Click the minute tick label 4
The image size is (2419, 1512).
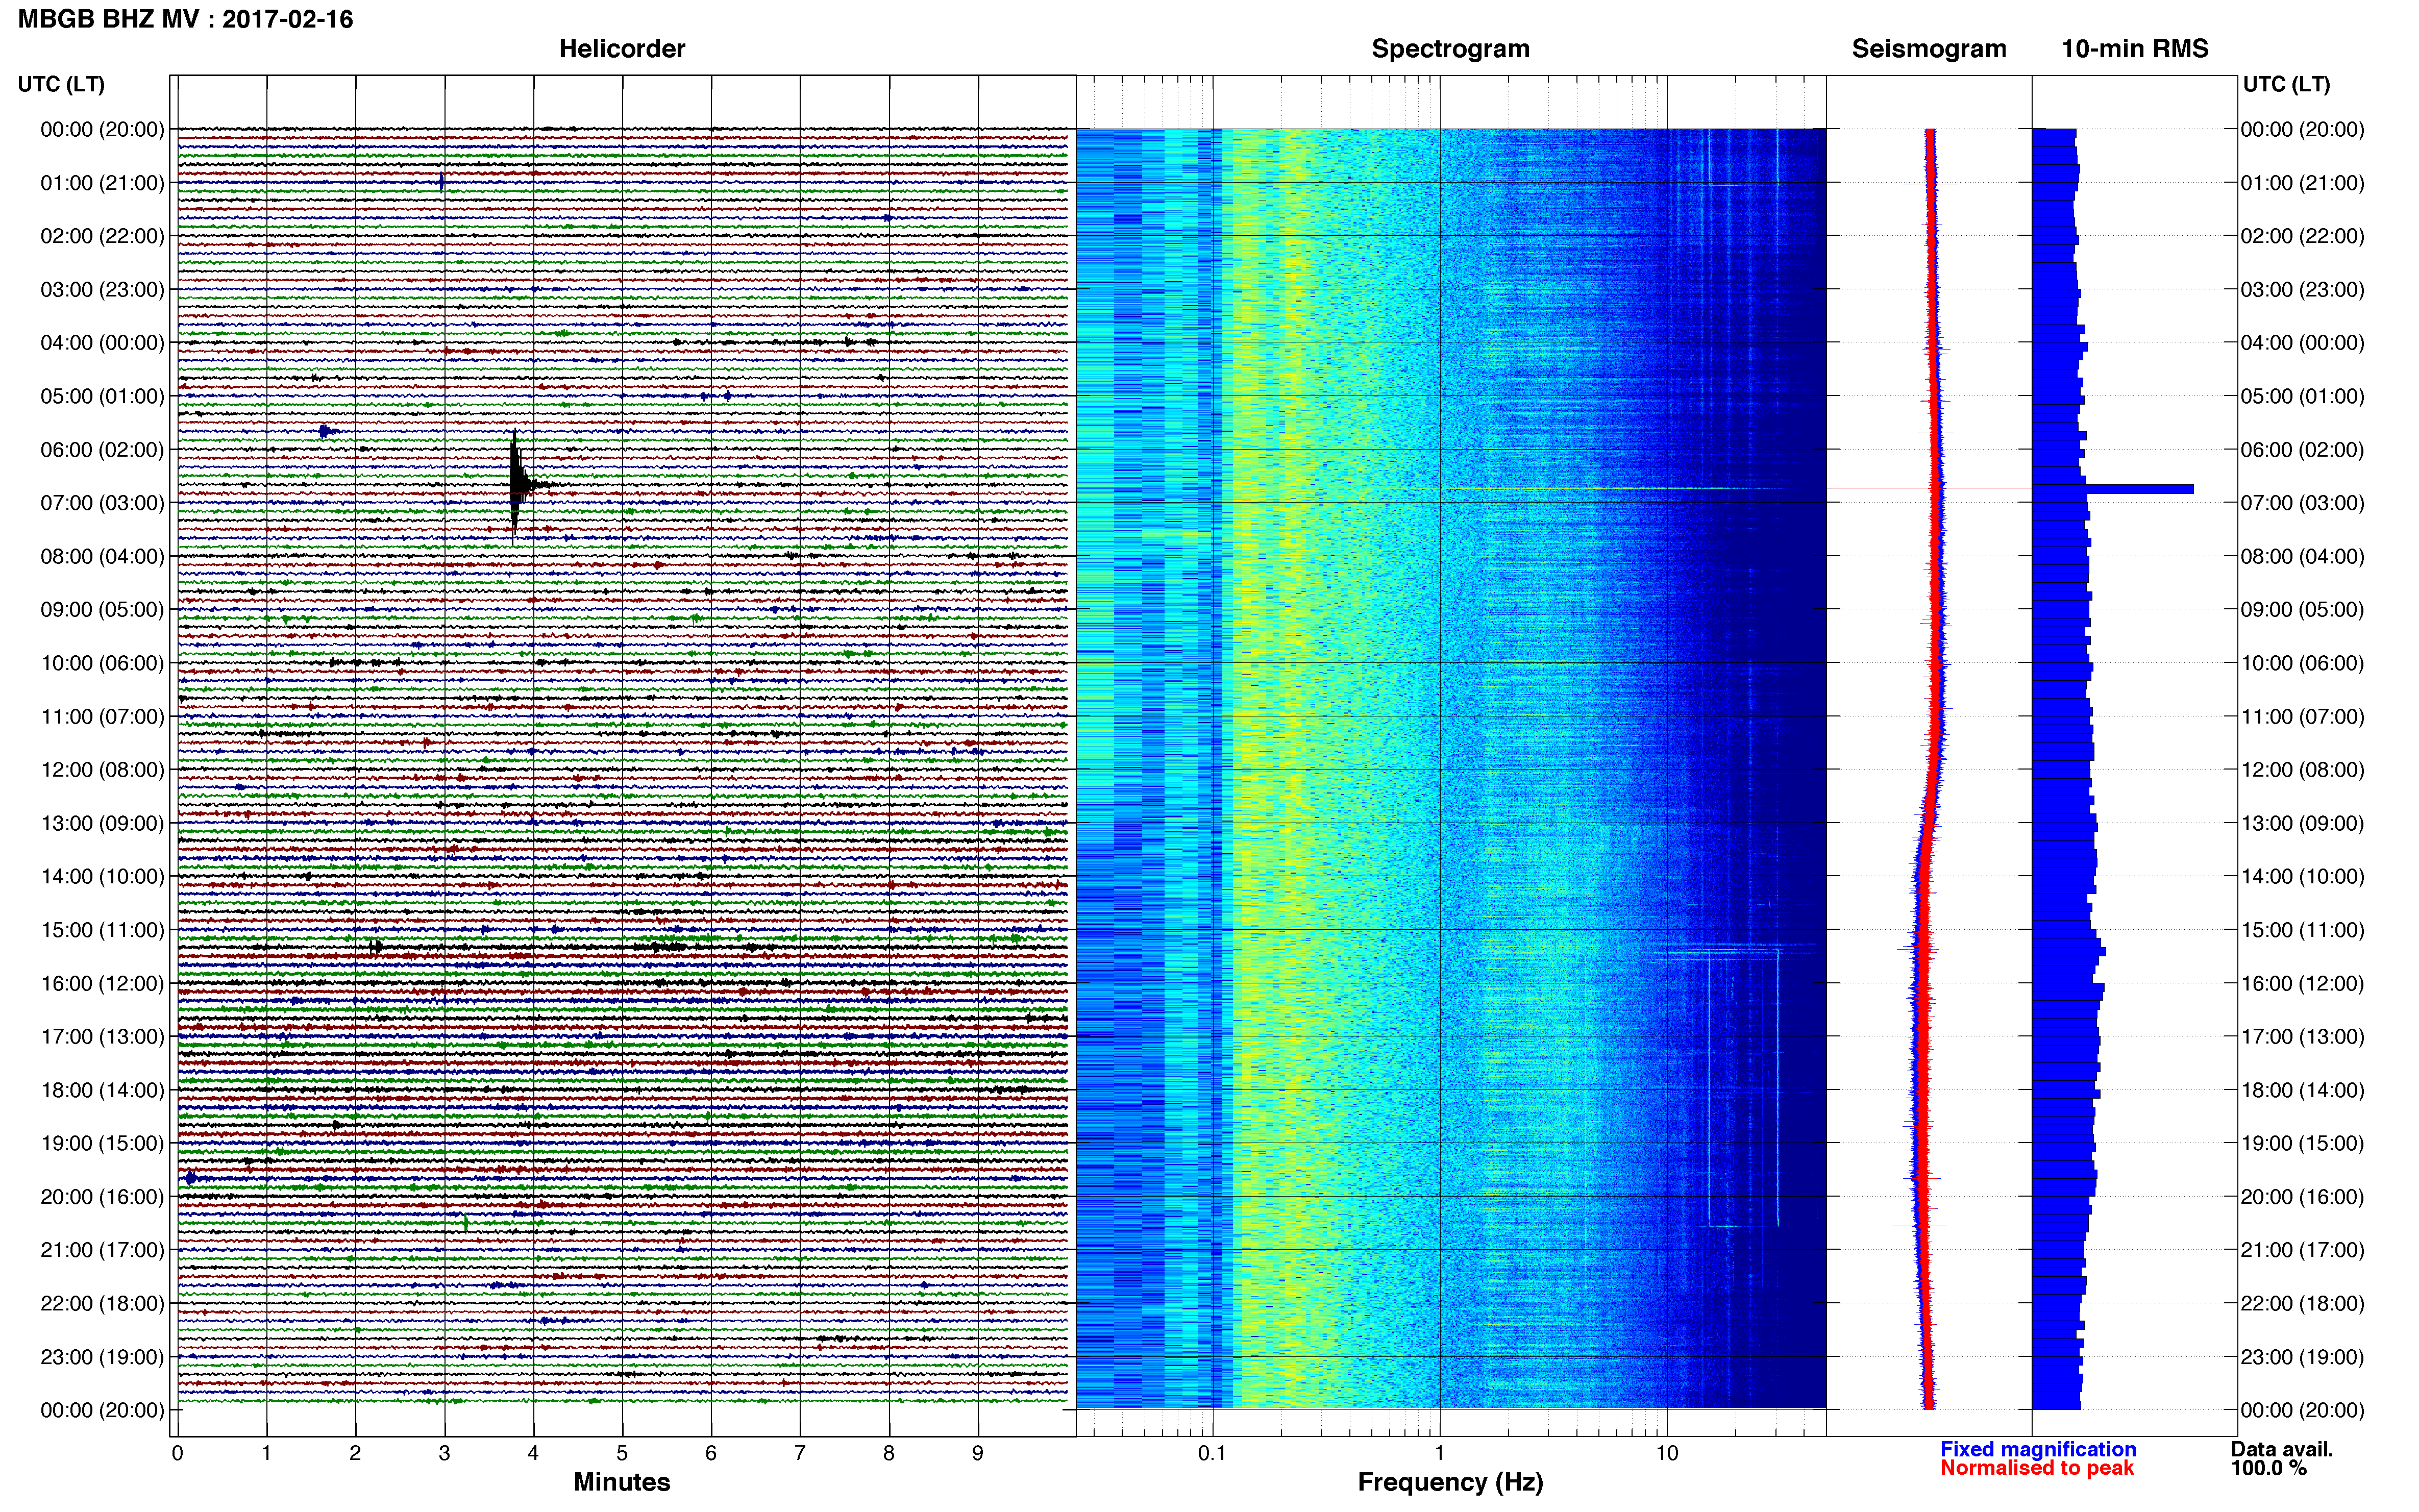point(533,1453)
